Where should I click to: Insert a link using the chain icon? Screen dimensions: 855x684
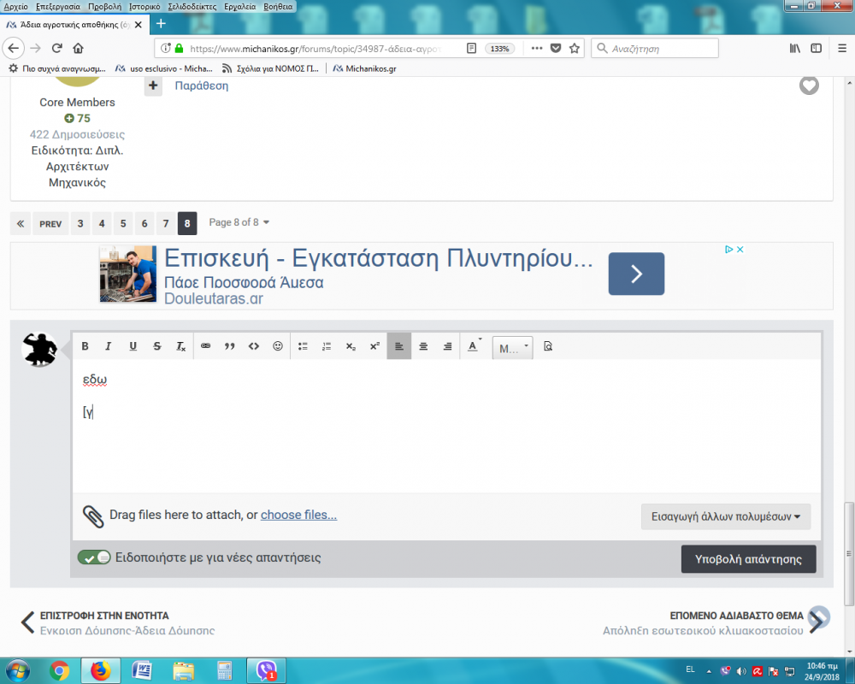tap(205, 346)
